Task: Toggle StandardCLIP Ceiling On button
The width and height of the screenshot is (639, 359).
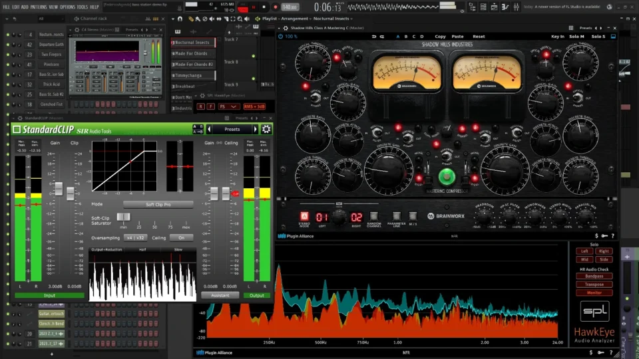Action: pos(181,238)
